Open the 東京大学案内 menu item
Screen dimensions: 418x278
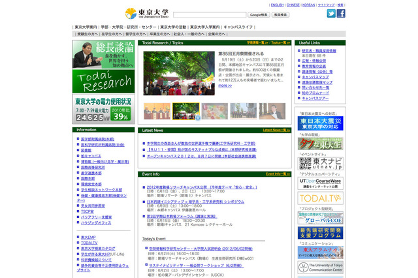[x=86, y=27]
